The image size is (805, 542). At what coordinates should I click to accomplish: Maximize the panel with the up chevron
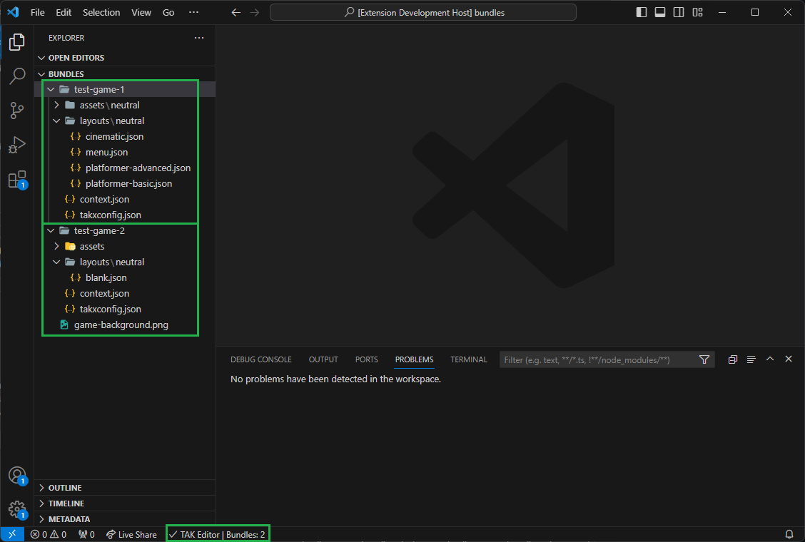[770, 359]
